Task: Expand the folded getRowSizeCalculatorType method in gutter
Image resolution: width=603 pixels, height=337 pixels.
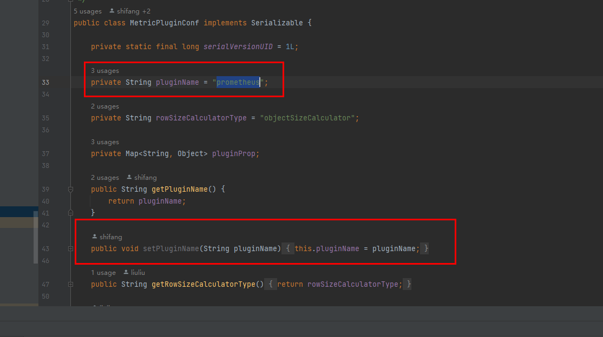Action: click(71, 285)
